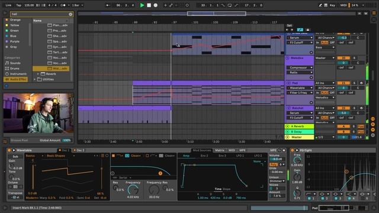
Task: Toggle the metronome button
Action: point(63,5)
